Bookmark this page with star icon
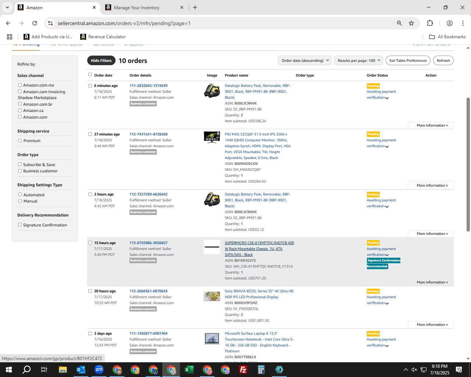This screenshot has height=377, width=471. coord(411,23)
